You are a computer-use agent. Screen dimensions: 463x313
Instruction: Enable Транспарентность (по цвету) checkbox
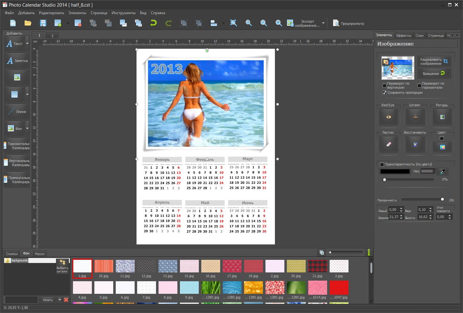click(382, 164)
